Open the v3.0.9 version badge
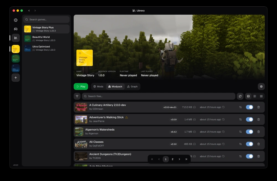This screenshot has height=181, width=277. 173,120
